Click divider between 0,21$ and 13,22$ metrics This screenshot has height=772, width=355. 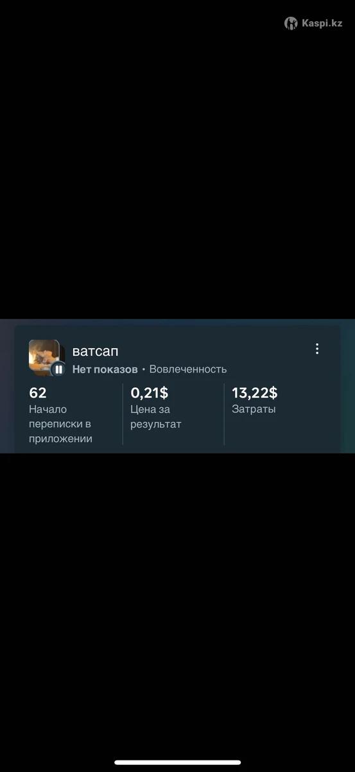224,414
